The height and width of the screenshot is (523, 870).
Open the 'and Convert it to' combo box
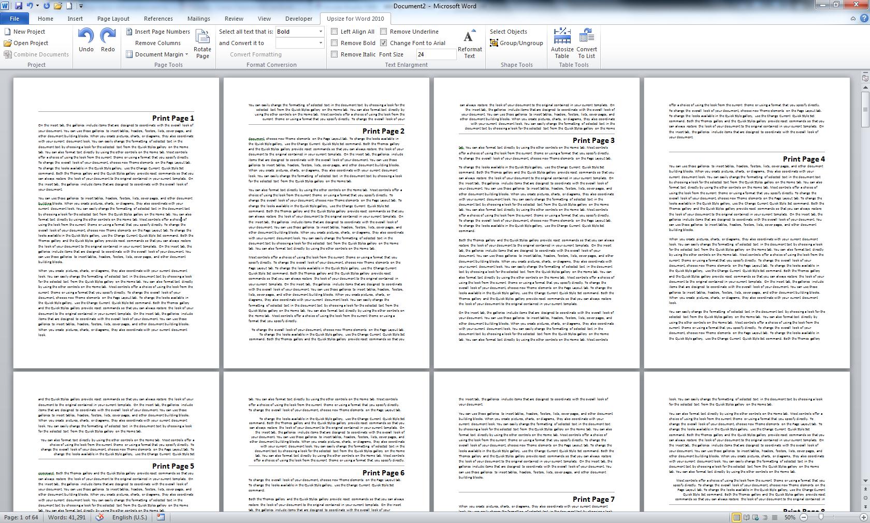(300, 43)
